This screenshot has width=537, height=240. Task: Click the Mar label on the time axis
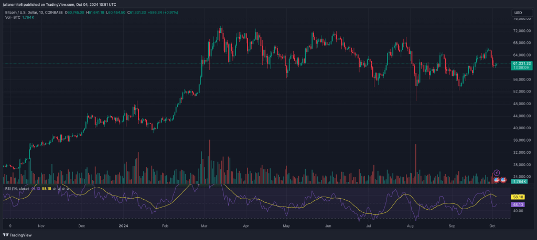click(x=205, y=226)
